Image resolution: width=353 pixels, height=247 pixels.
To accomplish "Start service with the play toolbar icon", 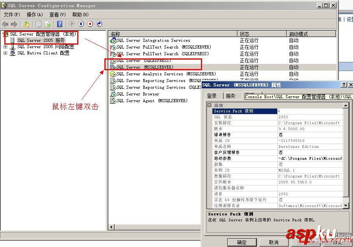I will pyautogui.click(x=72, y=24).
